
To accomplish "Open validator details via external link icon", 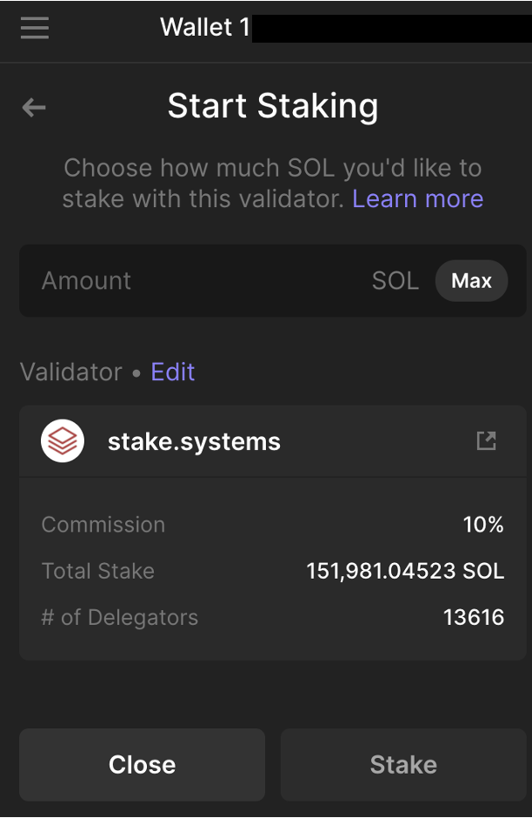I will 486,440.
